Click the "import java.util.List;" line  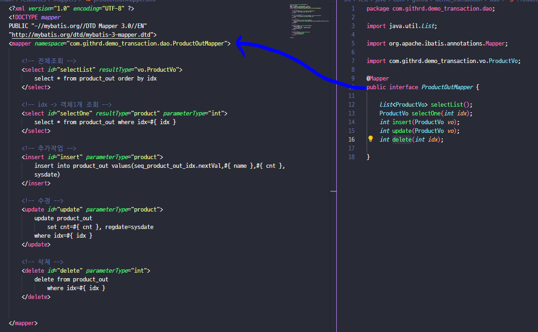pyautogui.click(x=402, y=26)
